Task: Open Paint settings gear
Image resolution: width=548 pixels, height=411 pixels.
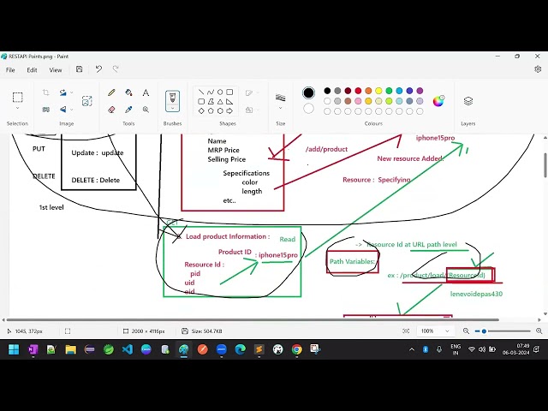Action: (x=538, y=69)
